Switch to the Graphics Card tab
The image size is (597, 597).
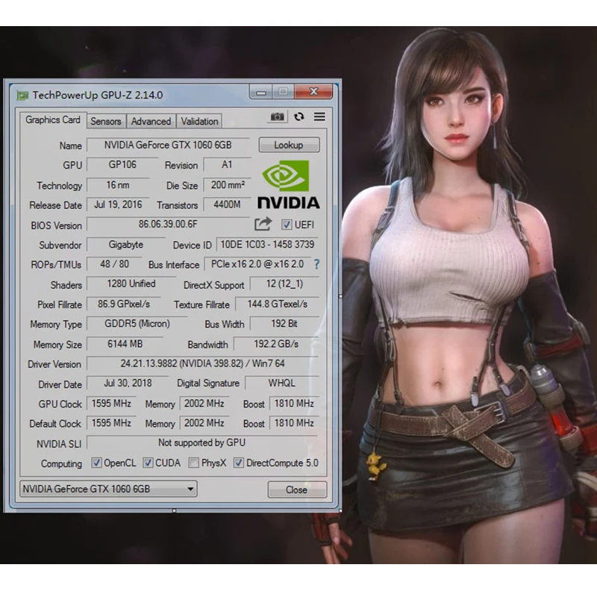click(x=53, y=120)
